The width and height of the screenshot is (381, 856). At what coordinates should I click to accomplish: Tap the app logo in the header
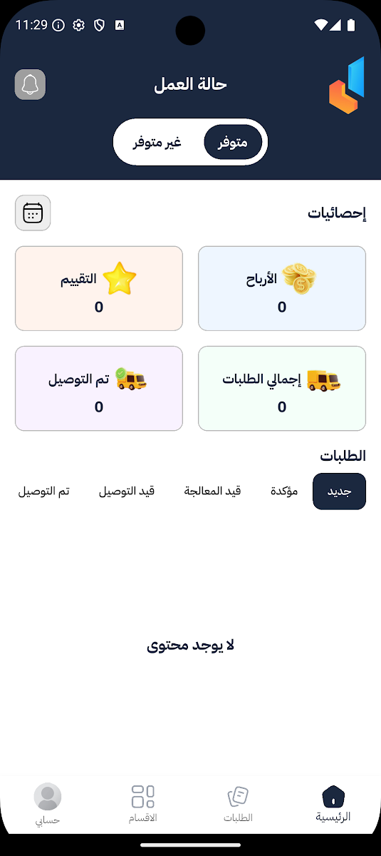pos(347,85)
